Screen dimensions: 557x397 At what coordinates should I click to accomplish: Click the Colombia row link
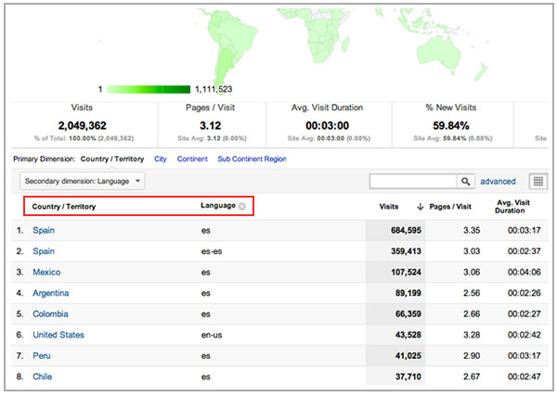click(50, 314)
